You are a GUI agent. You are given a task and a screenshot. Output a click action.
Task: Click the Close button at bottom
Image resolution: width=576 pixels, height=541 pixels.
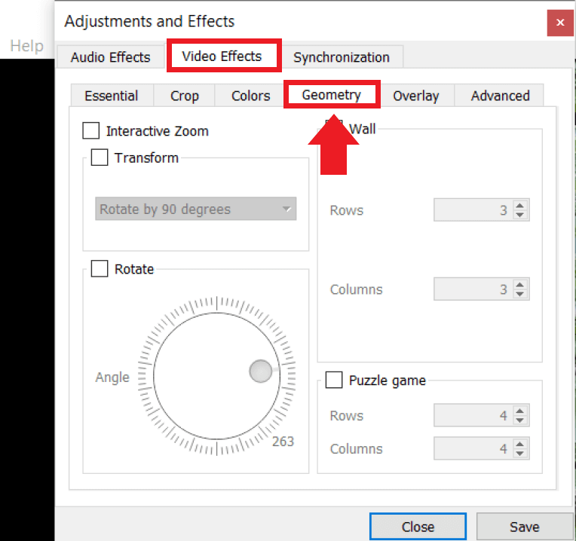(418, 527)
